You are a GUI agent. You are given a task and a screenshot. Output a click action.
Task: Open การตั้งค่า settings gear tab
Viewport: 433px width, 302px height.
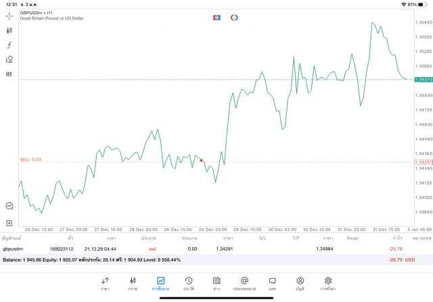[x=328, y=283]
